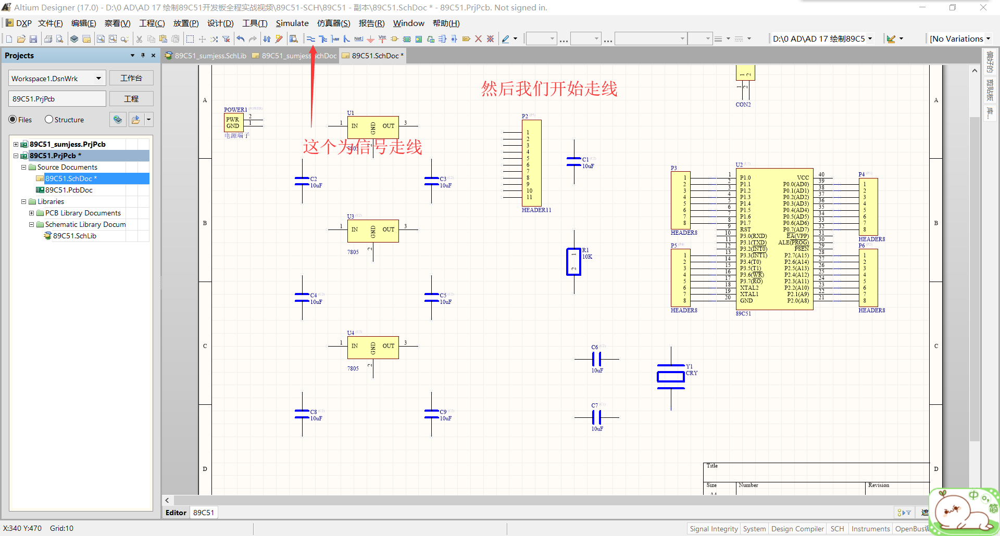Open print preview
Image resolution: width=1000 pixels, height=536 pixels.
(x=60, y=39)
